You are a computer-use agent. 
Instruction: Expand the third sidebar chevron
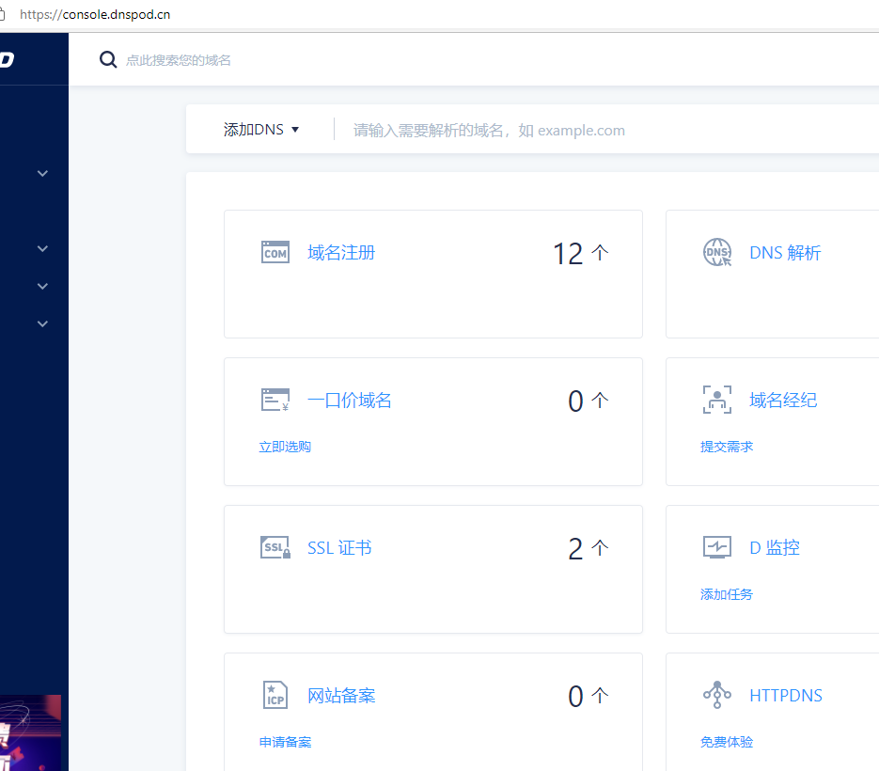coord(42,286)
